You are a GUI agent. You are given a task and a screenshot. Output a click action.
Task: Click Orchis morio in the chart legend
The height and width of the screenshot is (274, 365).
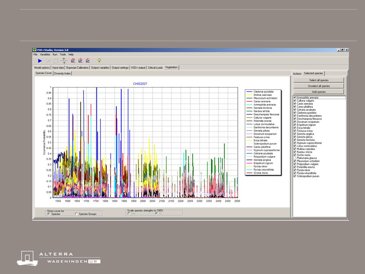[261, 173]
